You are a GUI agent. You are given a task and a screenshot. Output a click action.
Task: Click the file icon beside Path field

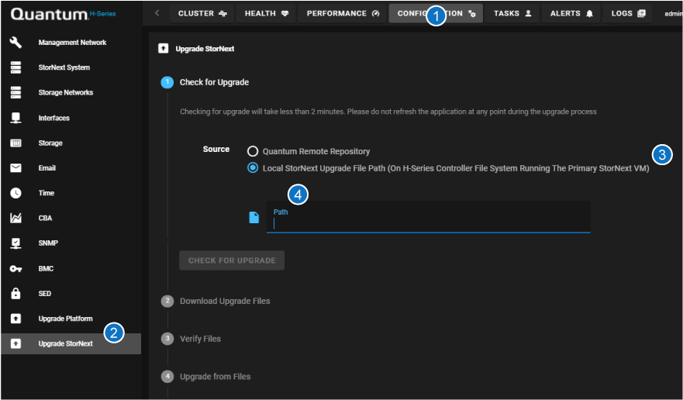click(x=254, y=217)
